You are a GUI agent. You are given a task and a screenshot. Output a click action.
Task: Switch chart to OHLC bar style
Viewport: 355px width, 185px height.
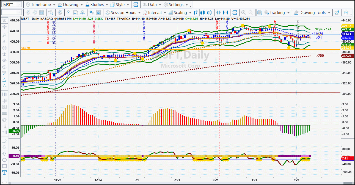(196, 13)
